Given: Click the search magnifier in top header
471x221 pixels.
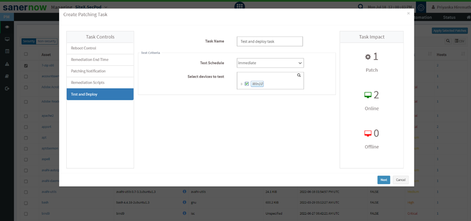Looking at the screenshot, I should (x=360, y=7).
